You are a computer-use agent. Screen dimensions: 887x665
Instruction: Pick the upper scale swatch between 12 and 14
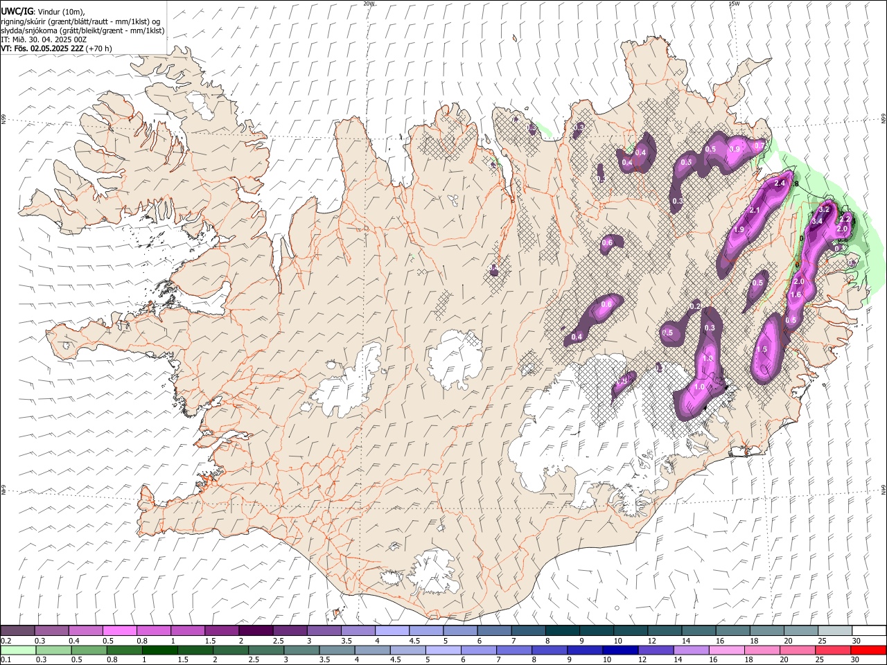click(663, 631)
